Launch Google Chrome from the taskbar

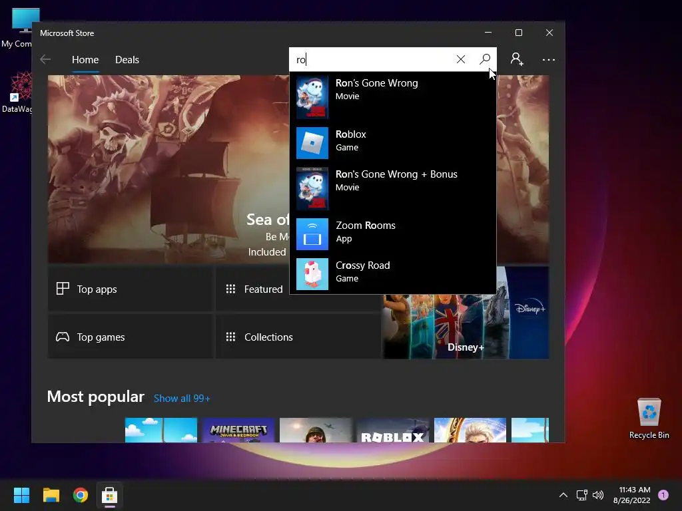[x=80, y=495]
